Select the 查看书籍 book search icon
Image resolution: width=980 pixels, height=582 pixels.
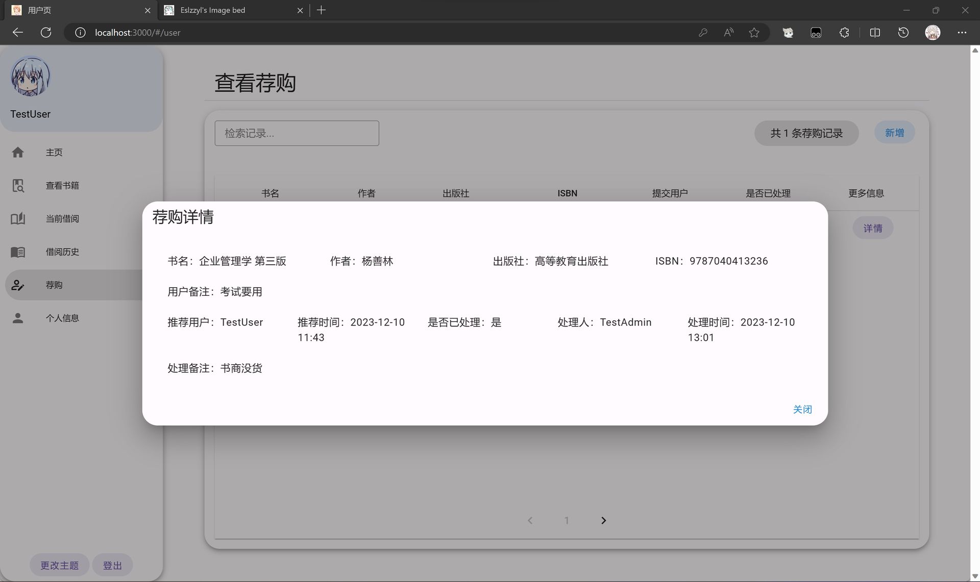(x=18, y=185)
